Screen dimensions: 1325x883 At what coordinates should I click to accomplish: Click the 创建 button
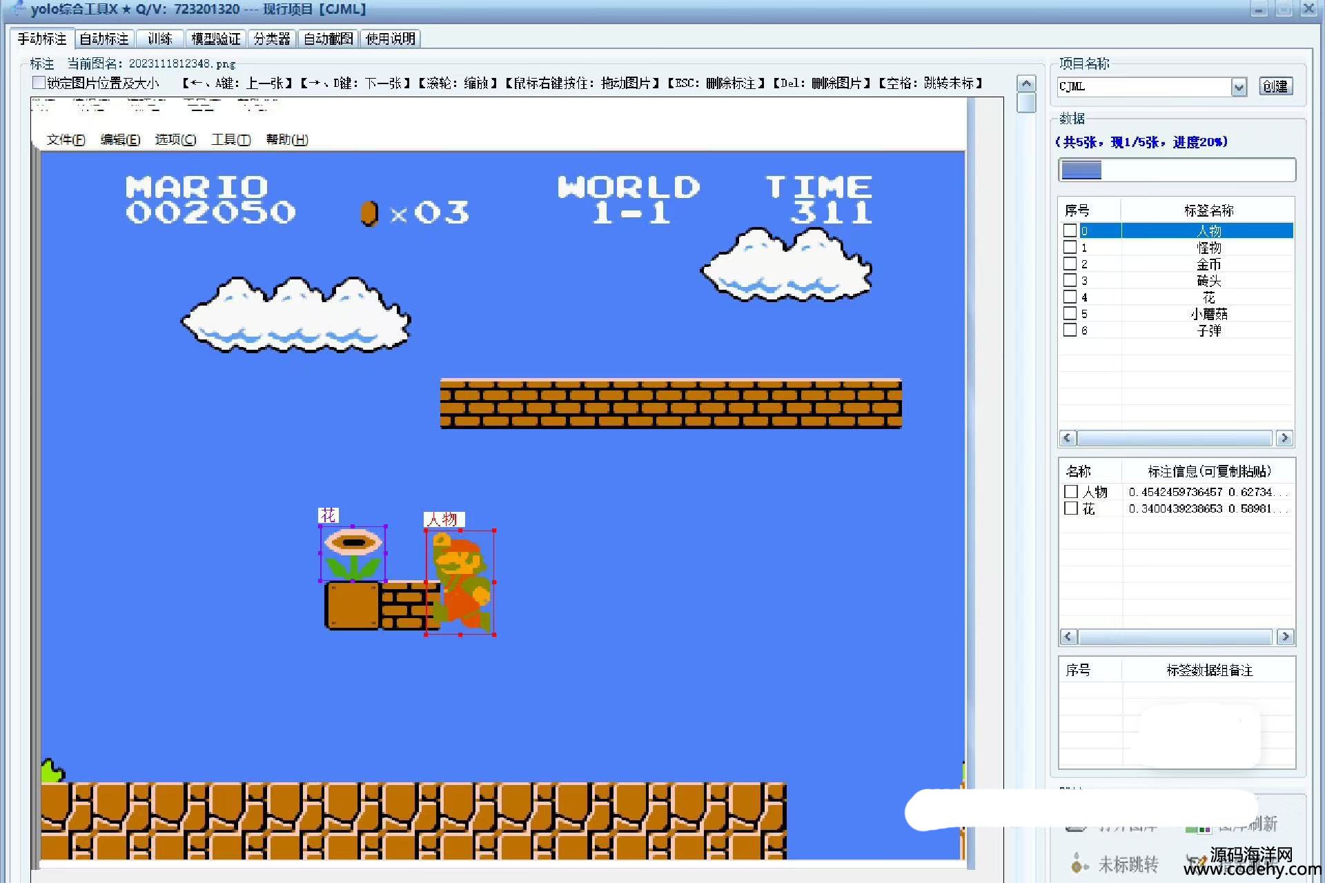click(x=1275, y=86)
